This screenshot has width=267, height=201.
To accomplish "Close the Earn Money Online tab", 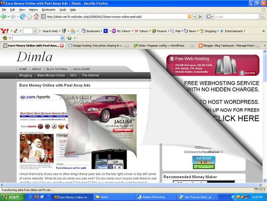I will pos(62,45).
